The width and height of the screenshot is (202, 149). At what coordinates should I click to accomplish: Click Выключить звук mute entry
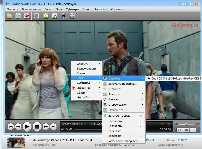124,116
